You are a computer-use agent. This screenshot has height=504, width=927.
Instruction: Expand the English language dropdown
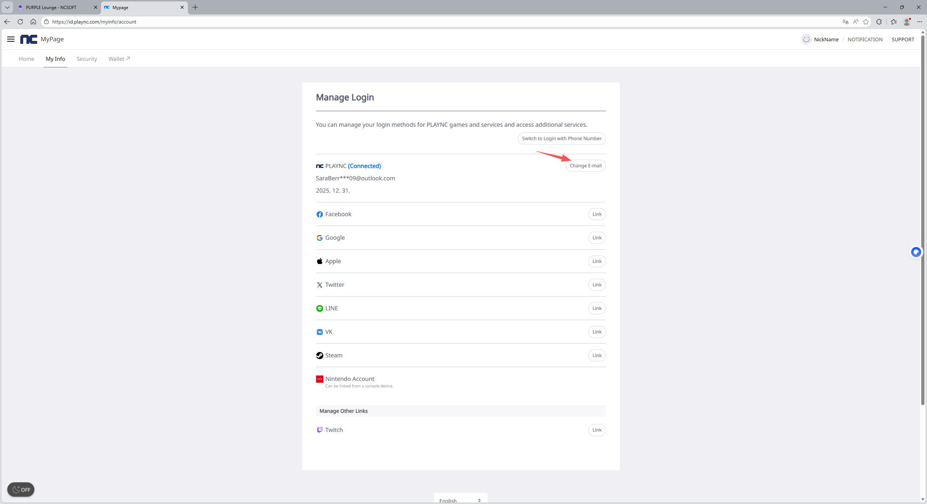coord(461,500)
